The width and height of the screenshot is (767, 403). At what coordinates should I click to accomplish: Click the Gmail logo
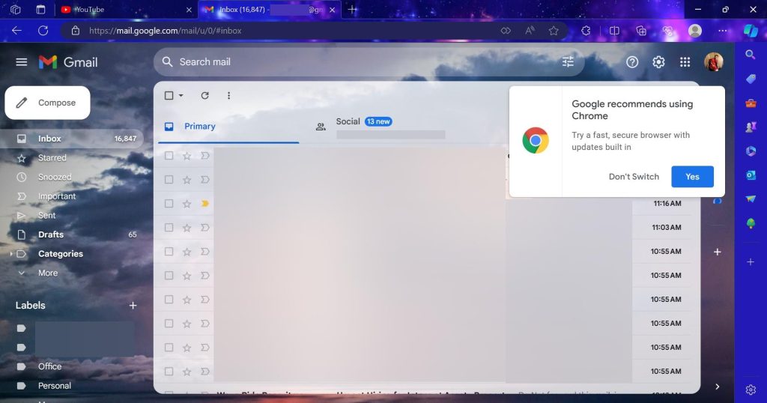pos(68,62)
